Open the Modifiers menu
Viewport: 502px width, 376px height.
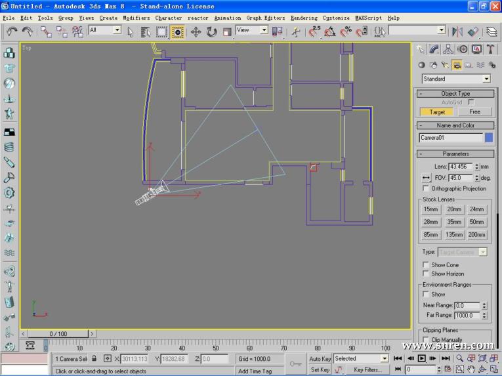click(x=136, y=18)
